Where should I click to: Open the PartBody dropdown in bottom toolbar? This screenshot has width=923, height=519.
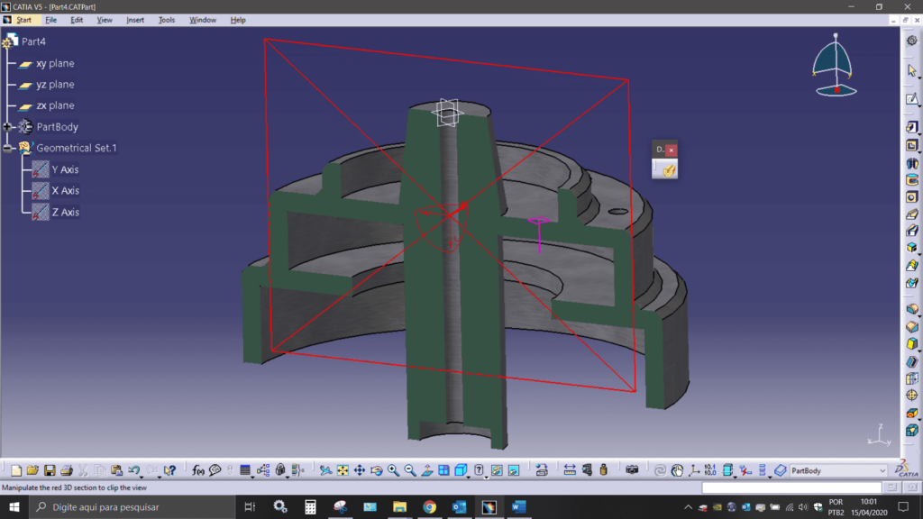882,470
